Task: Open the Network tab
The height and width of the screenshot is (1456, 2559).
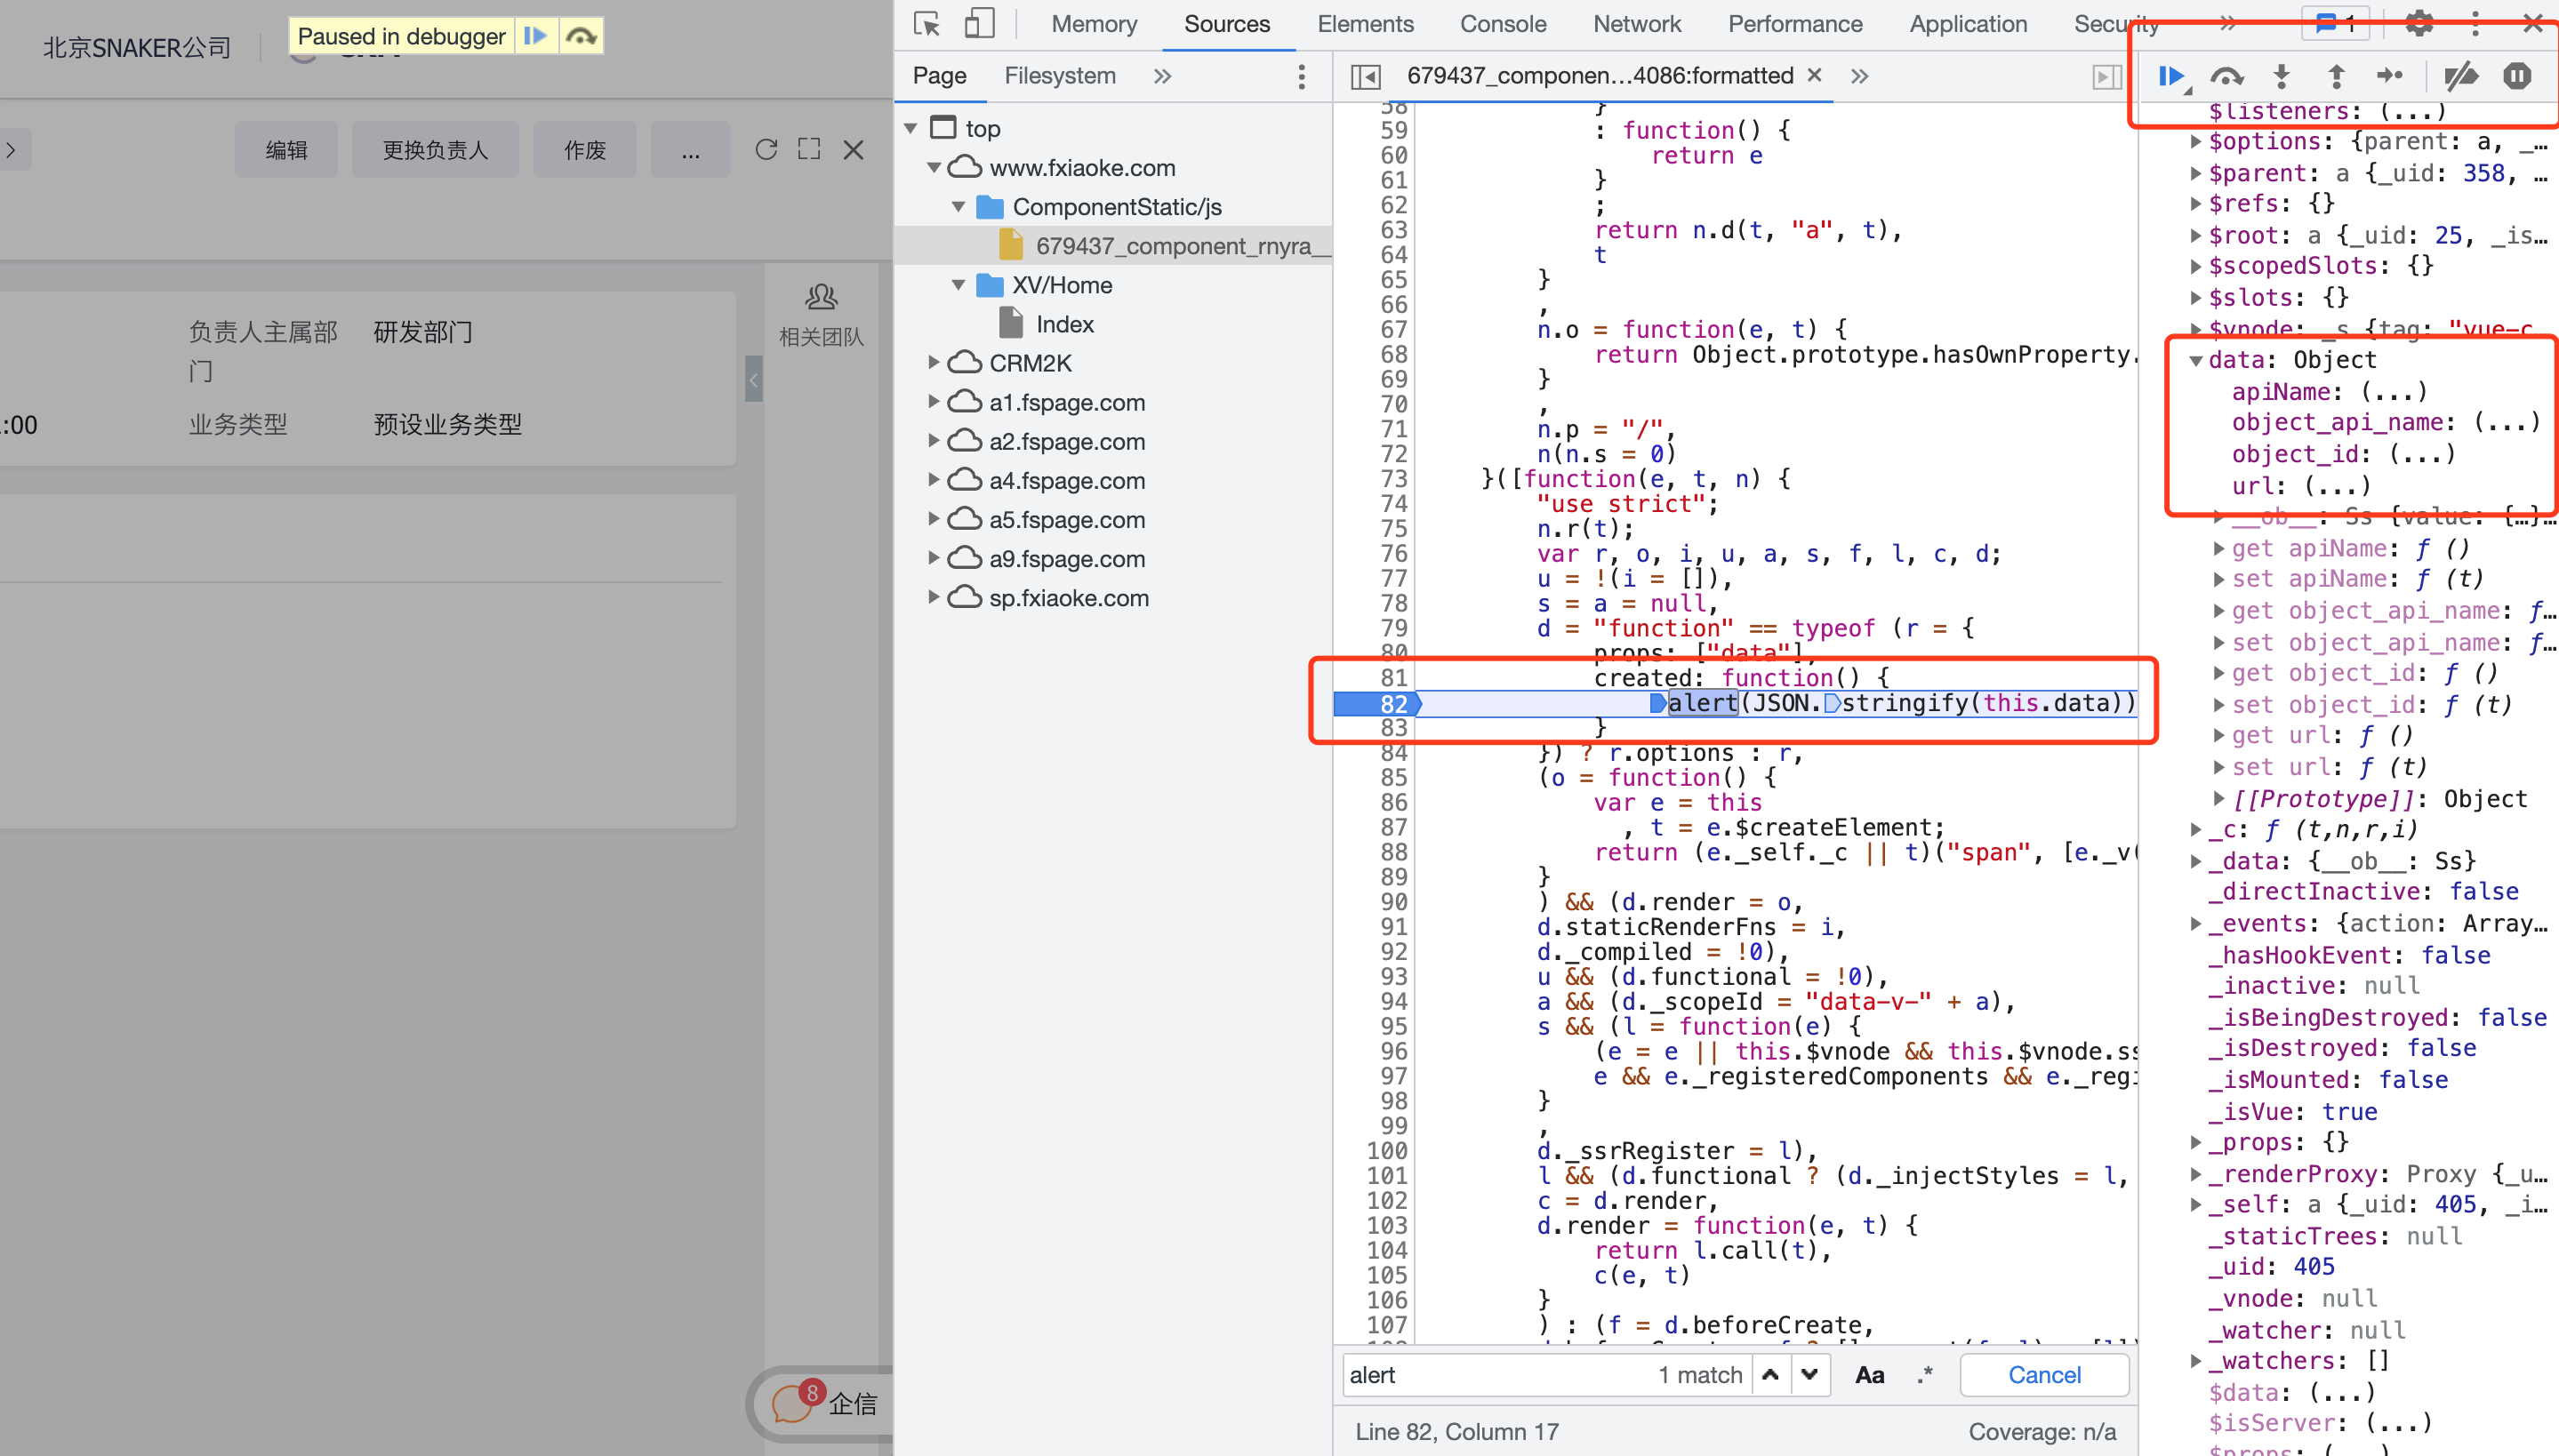Action: click(x=1636, y=24)
